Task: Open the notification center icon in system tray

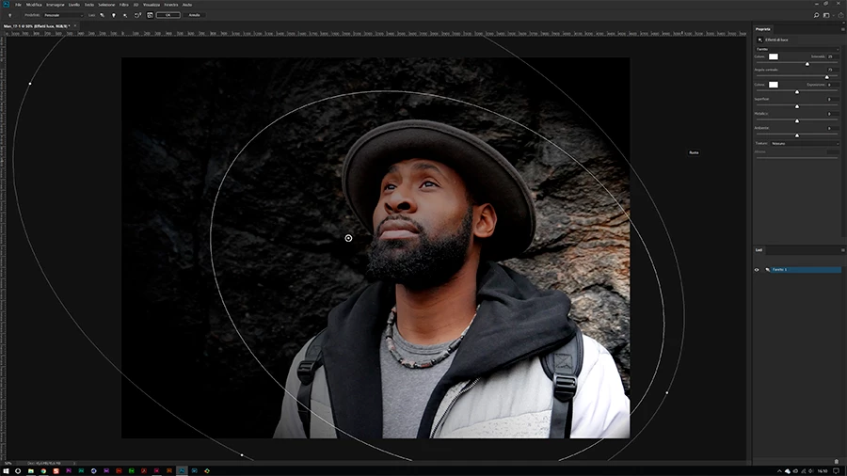Action: pyautogui.click(x=837, y=471)
